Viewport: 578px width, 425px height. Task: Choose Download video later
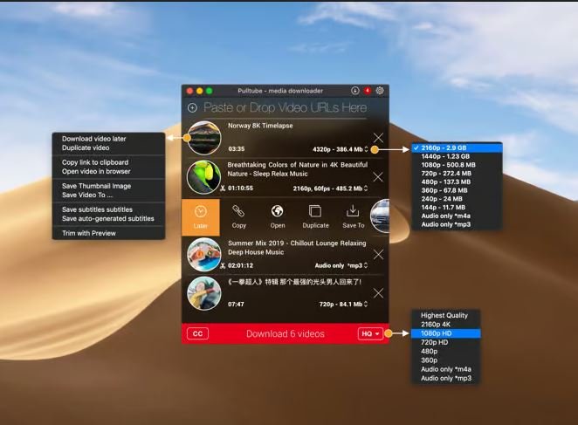coord(108,139)
